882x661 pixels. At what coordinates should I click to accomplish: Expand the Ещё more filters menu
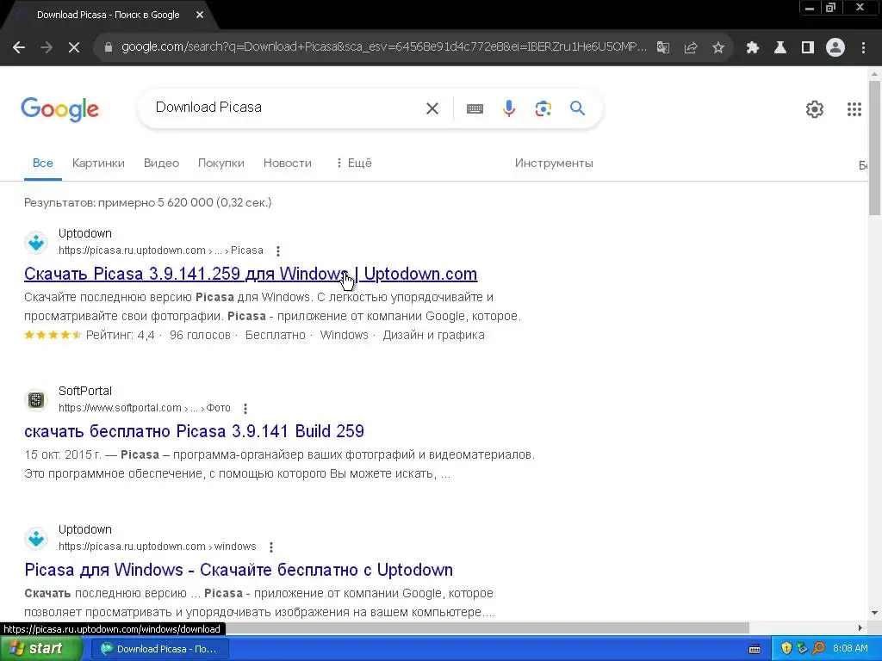tap(354, 163)
